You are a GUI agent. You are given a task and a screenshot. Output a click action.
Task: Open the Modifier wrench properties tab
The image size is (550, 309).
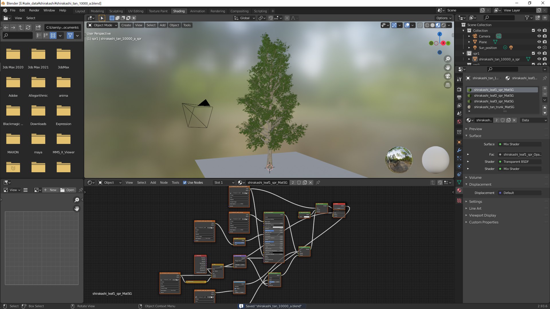(x=459, y=150)
